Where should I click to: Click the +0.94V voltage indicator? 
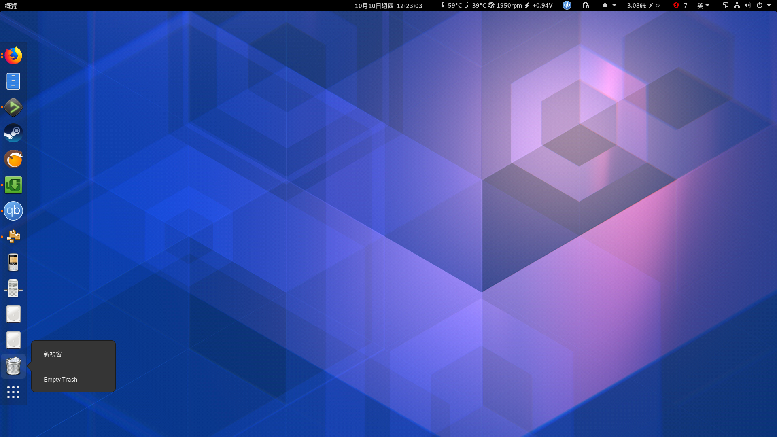pyautogui.click(x=539, y=5)
